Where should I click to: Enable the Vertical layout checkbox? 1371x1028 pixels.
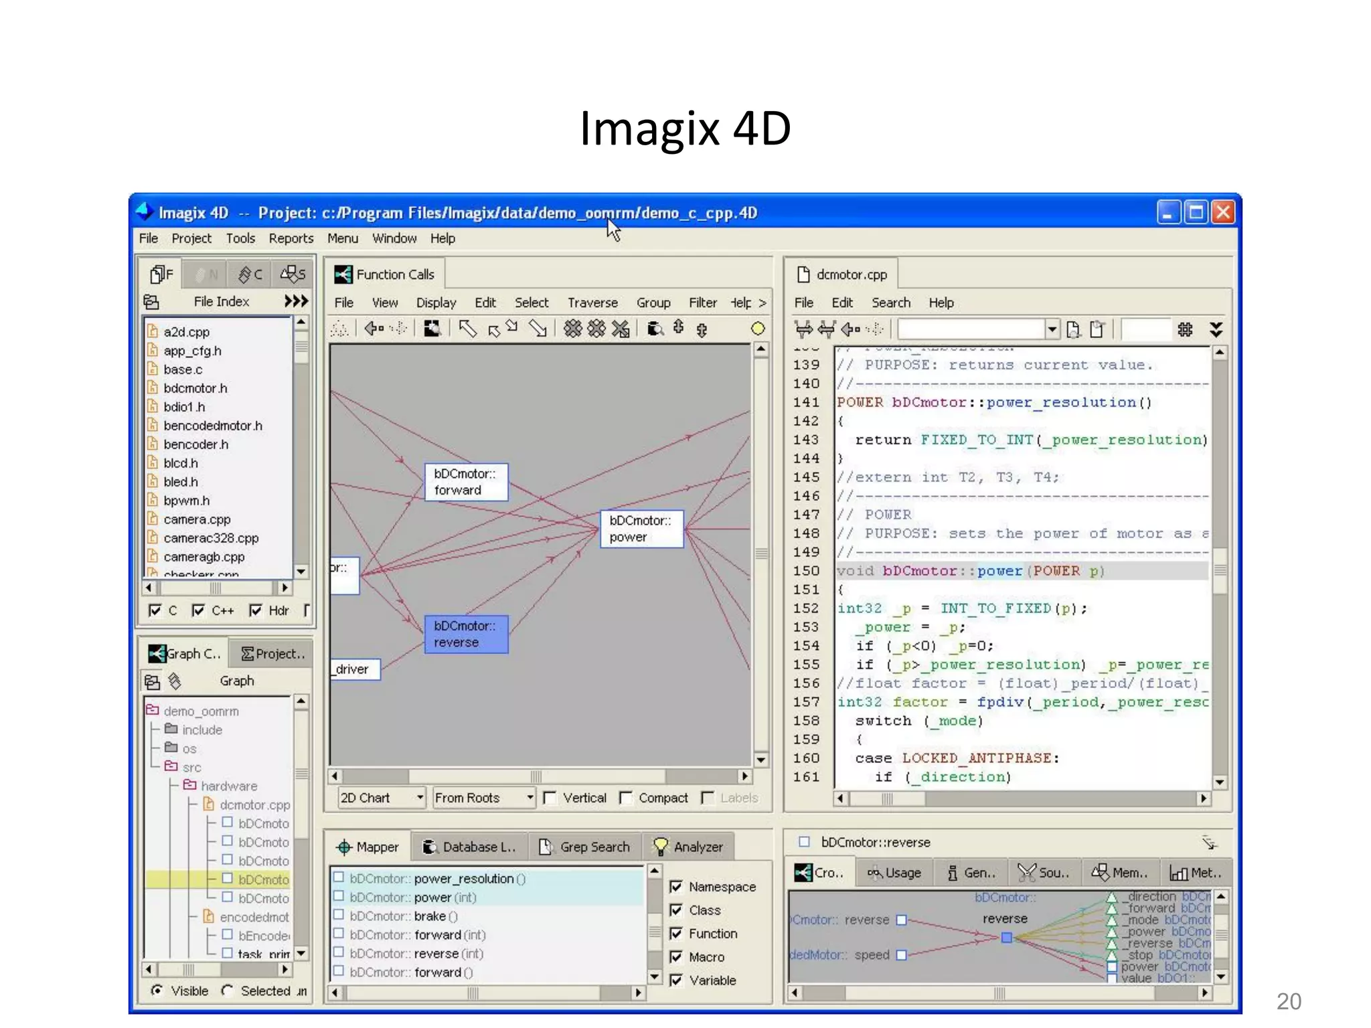click(550, 798)
